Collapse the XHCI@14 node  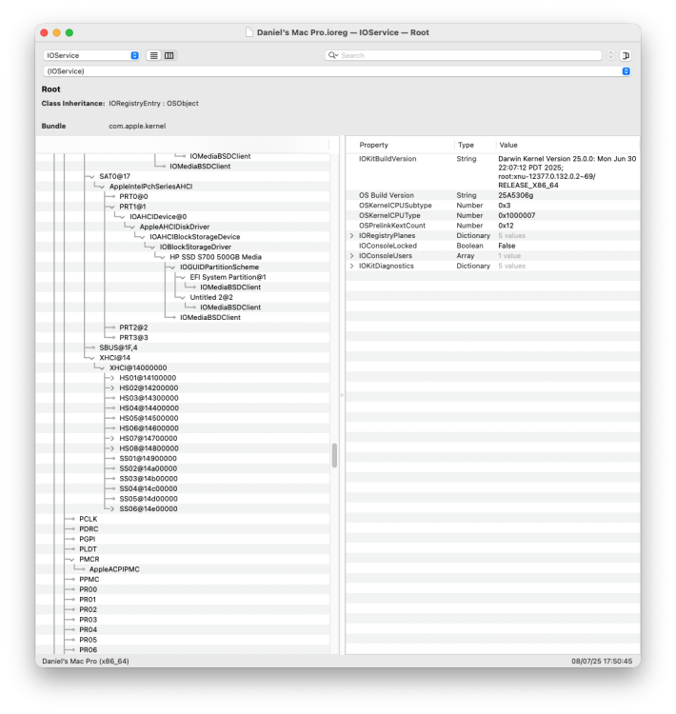tap(92, 358)
